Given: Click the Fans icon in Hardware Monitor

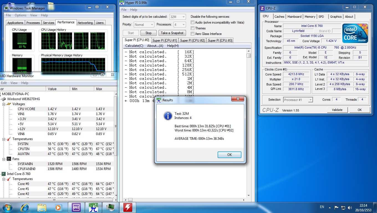Looking at the screenshot, I should point(9,159).
